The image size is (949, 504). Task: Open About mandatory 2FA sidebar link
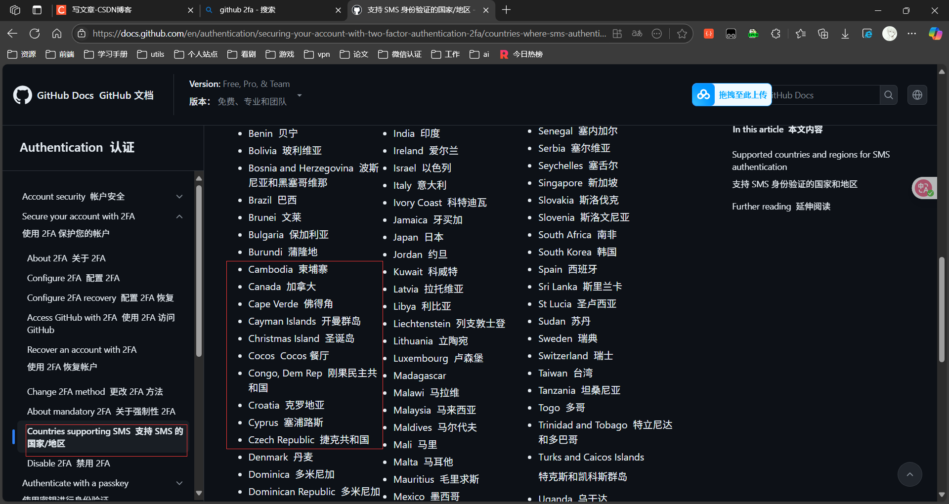click(x=101, y=412)
